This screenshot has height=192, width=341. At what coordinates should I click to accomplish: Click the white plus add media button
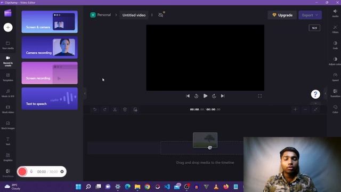[8, 27]
